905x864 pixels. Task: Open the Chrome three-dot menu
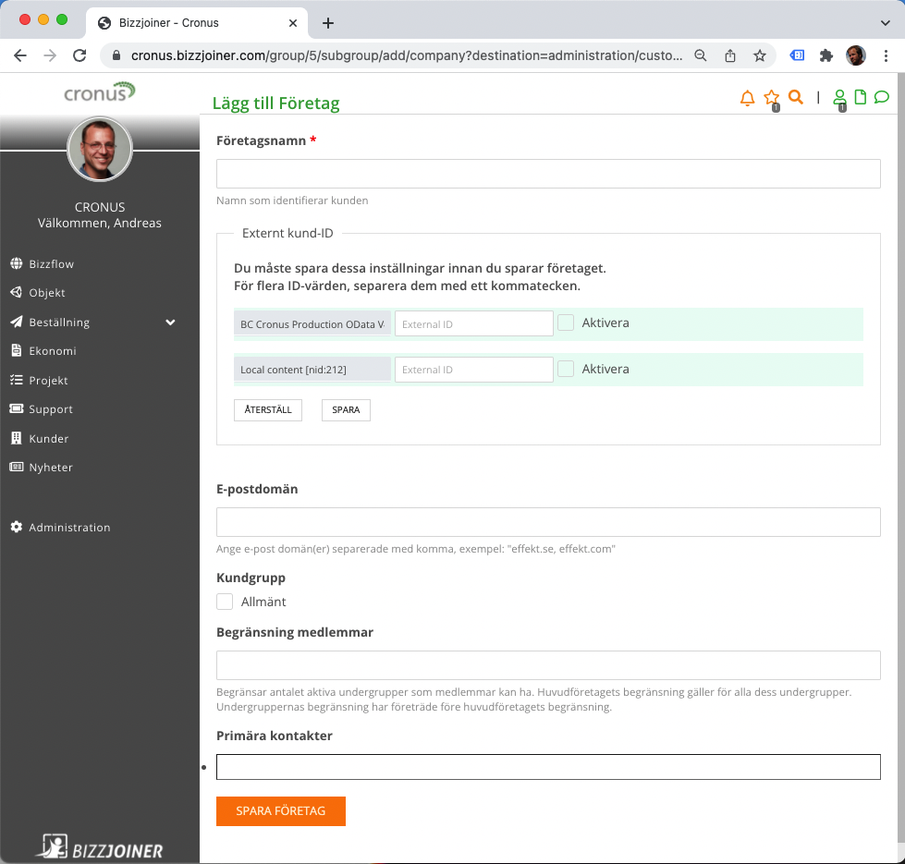(x=886, y=55)
